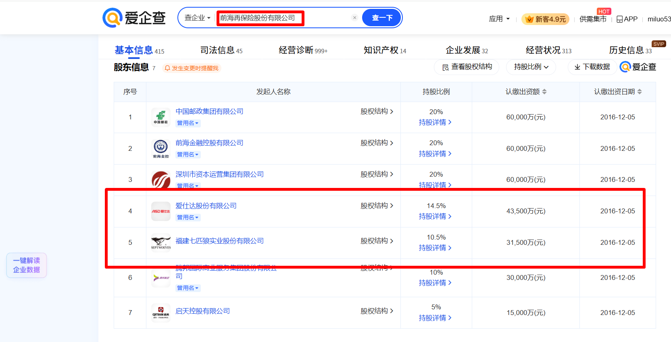
Task: Clear the search box with the x icon
Action: 354,18
